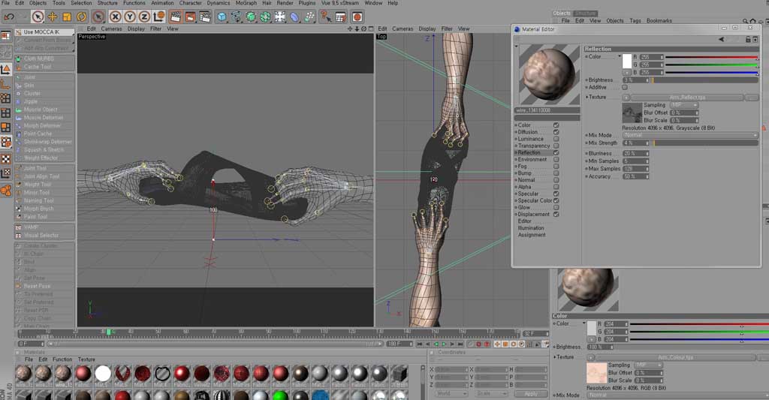Viewport: 769px width, 400px height.
Task: Click the back arrow in Material Editor
Action: tap(722, 39)
